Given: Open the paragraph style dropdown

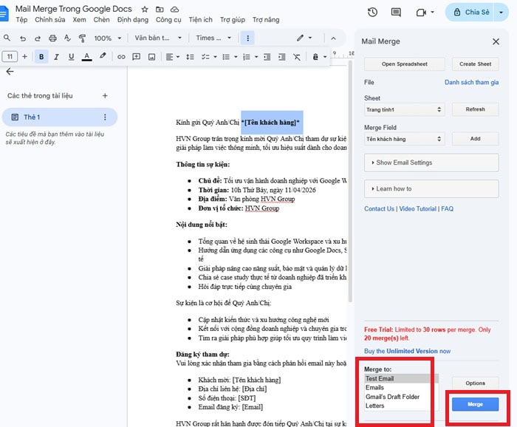Looking at the screenshot, I should (158, 38).
